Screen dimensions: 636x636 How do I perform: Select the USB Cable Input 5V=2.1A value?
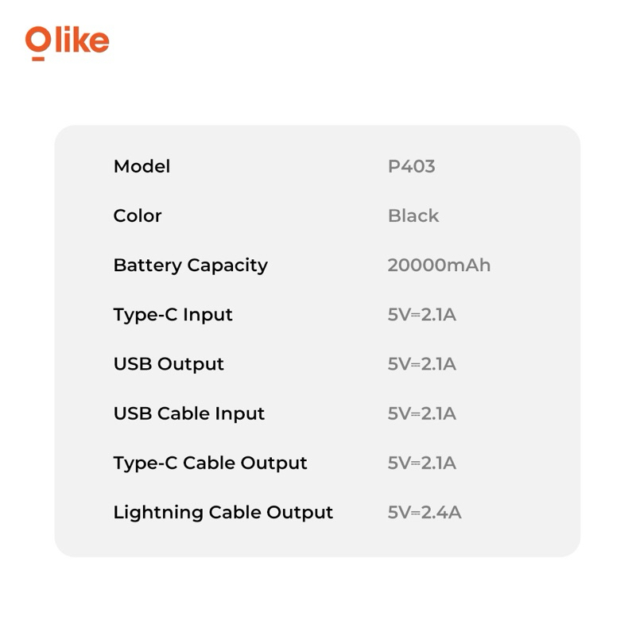[422, 413]
